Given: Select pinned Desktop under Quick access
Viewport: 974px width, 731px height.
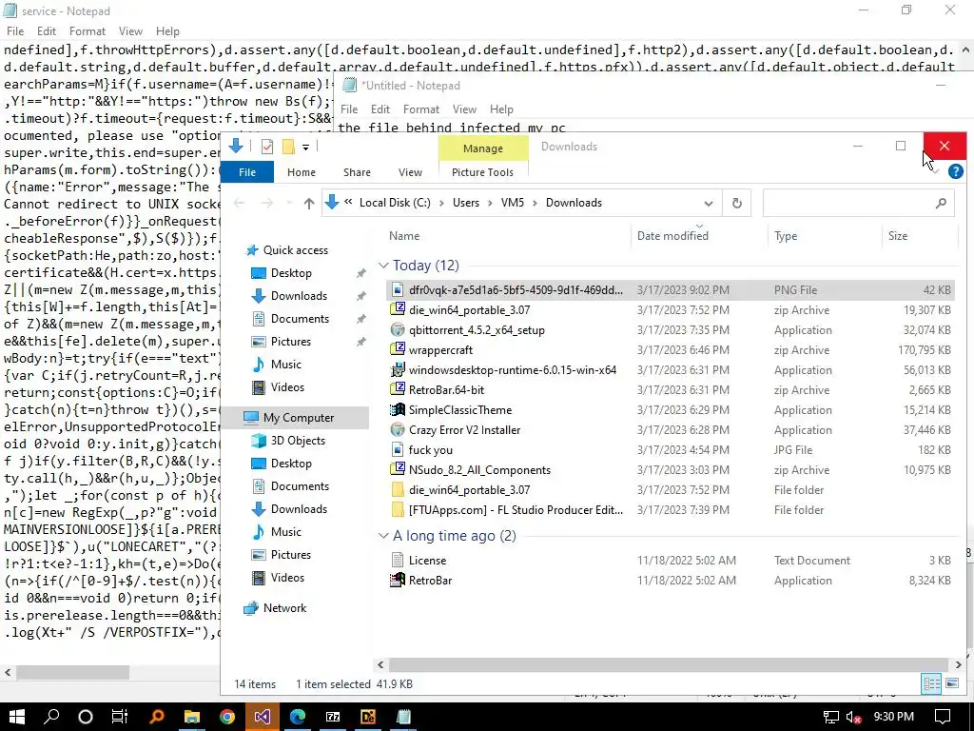Looking at the screenshot, I should [x=291, y=273].
